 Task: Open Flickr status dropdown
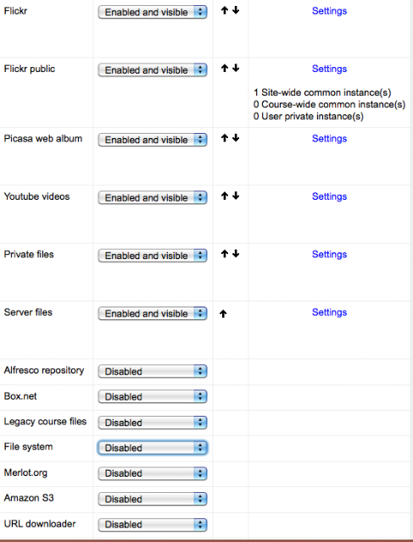pyautogui.click(x=153, y=12)
